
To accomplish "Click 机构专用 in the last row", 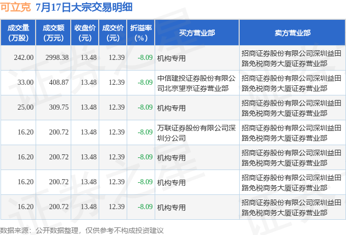I will 171,208.
